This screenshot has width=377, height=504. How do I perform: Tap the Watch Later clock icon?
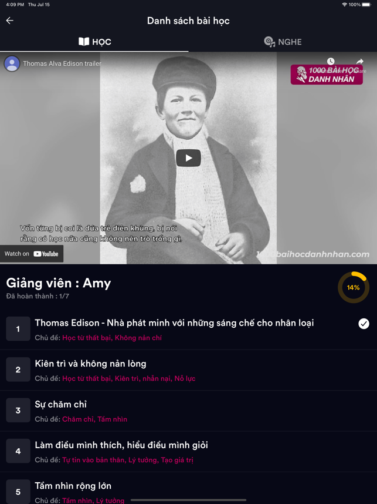tap(331, 62)
